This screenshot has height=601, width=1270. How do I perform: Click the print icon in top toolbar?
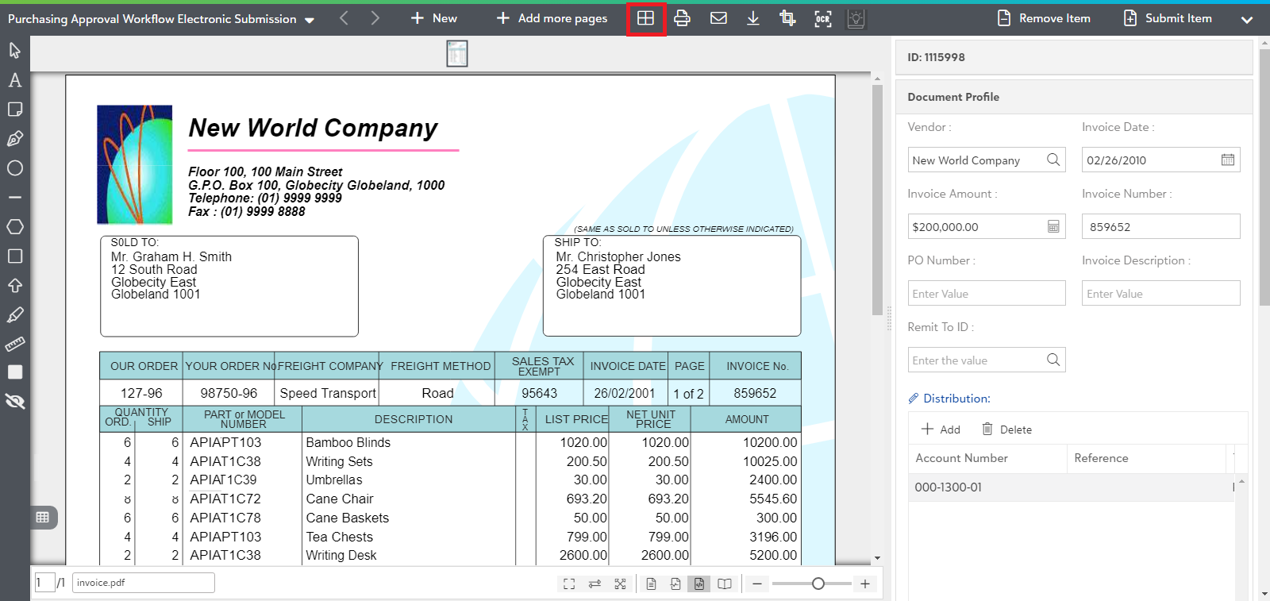coord(682,18)
